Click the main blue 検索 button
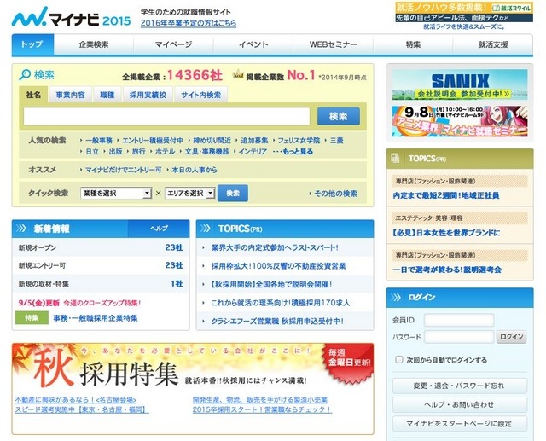546x441 pixels. point(339,116)
